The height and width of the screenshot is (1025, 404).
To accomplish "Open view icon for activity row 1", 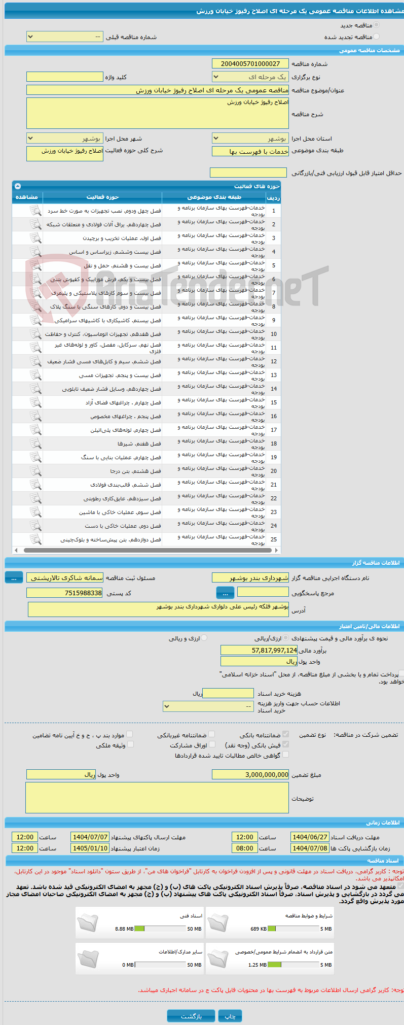I will (35, 211).
